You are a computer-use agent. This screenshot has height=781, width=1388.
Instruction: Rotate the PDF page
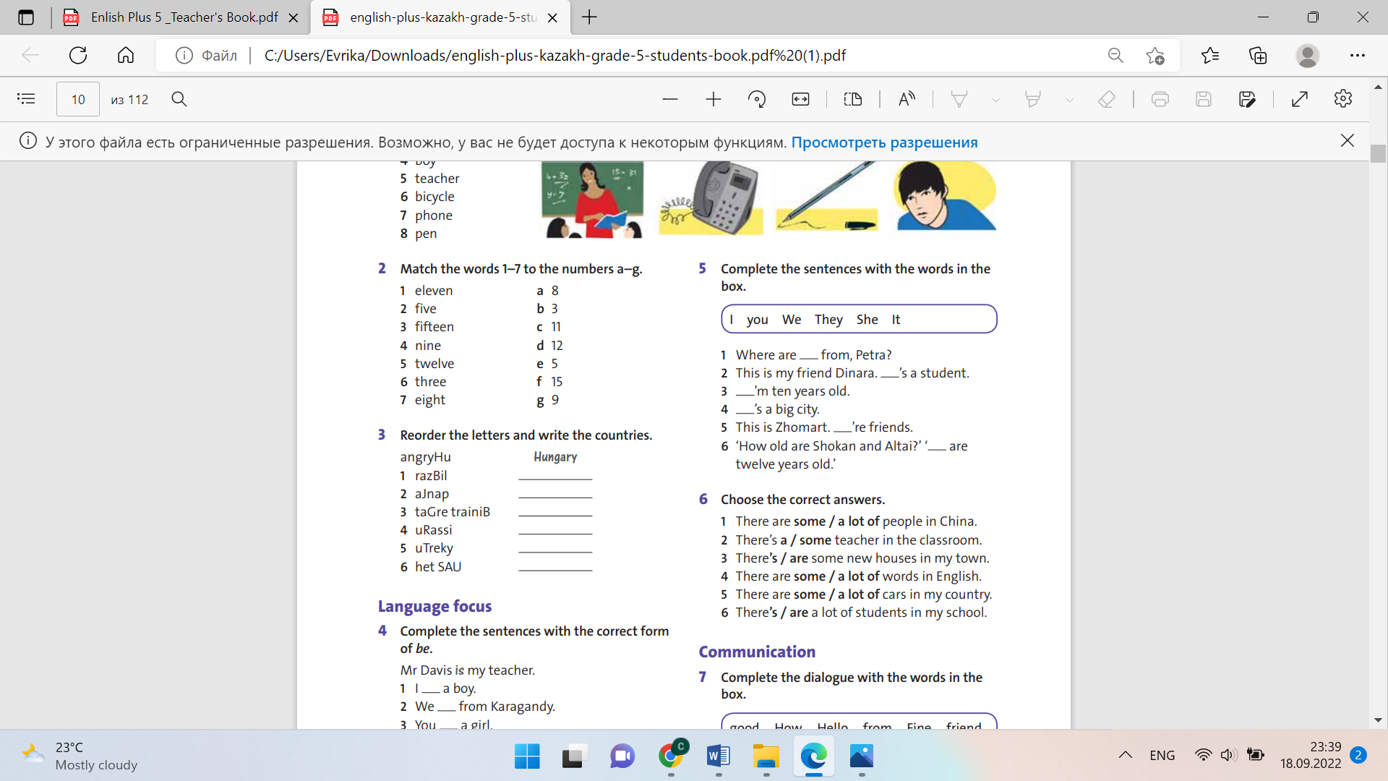(757, 99)
